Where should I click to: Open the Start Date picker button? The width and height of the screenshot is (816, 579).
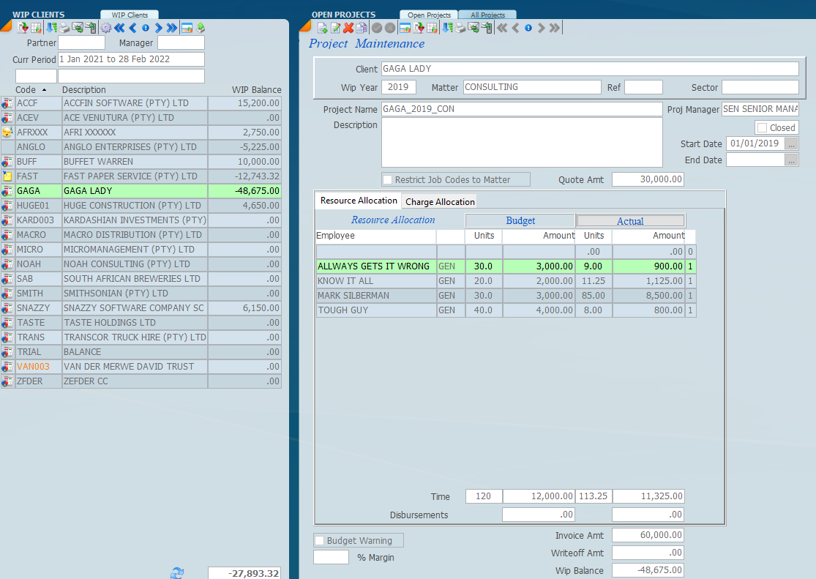(791, 144)
